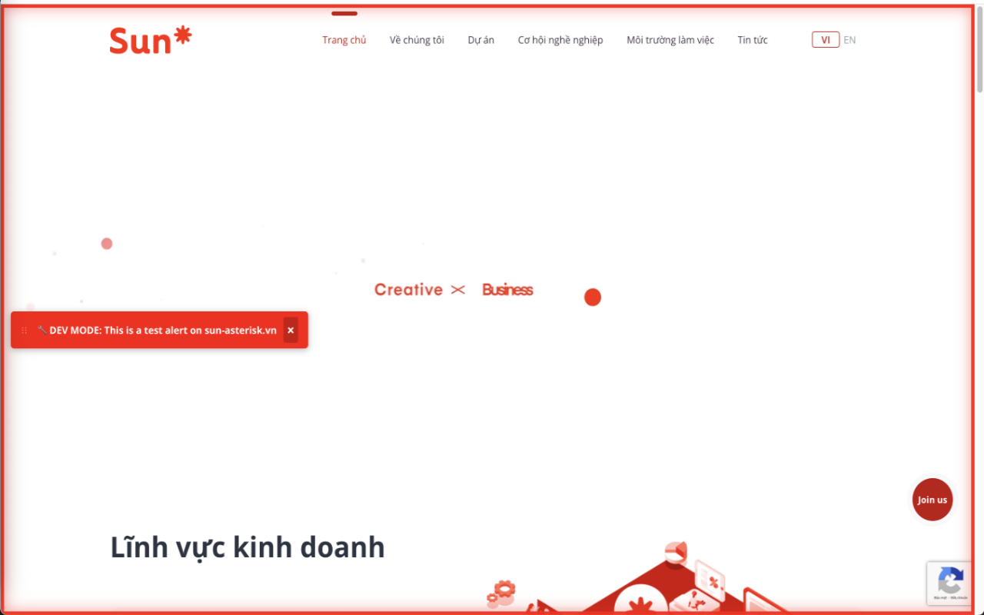
Task: Open Cơ hội nghề nghiệp menu item
Action: (560, 40)
